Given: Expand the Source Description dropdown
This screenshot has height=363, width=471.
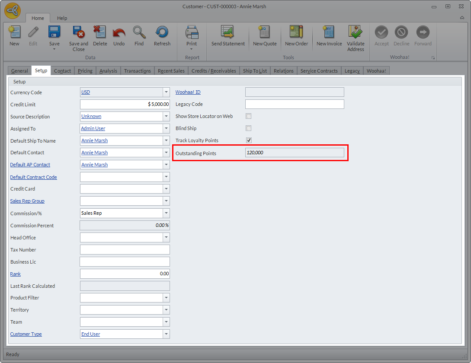Looking at the screenshot, I should pos(166,116).
